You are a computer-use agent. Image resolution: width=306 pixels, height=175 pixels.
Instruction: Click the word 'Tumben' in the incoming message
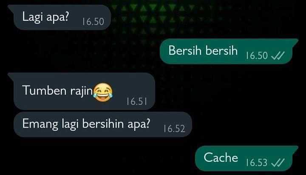44,91
